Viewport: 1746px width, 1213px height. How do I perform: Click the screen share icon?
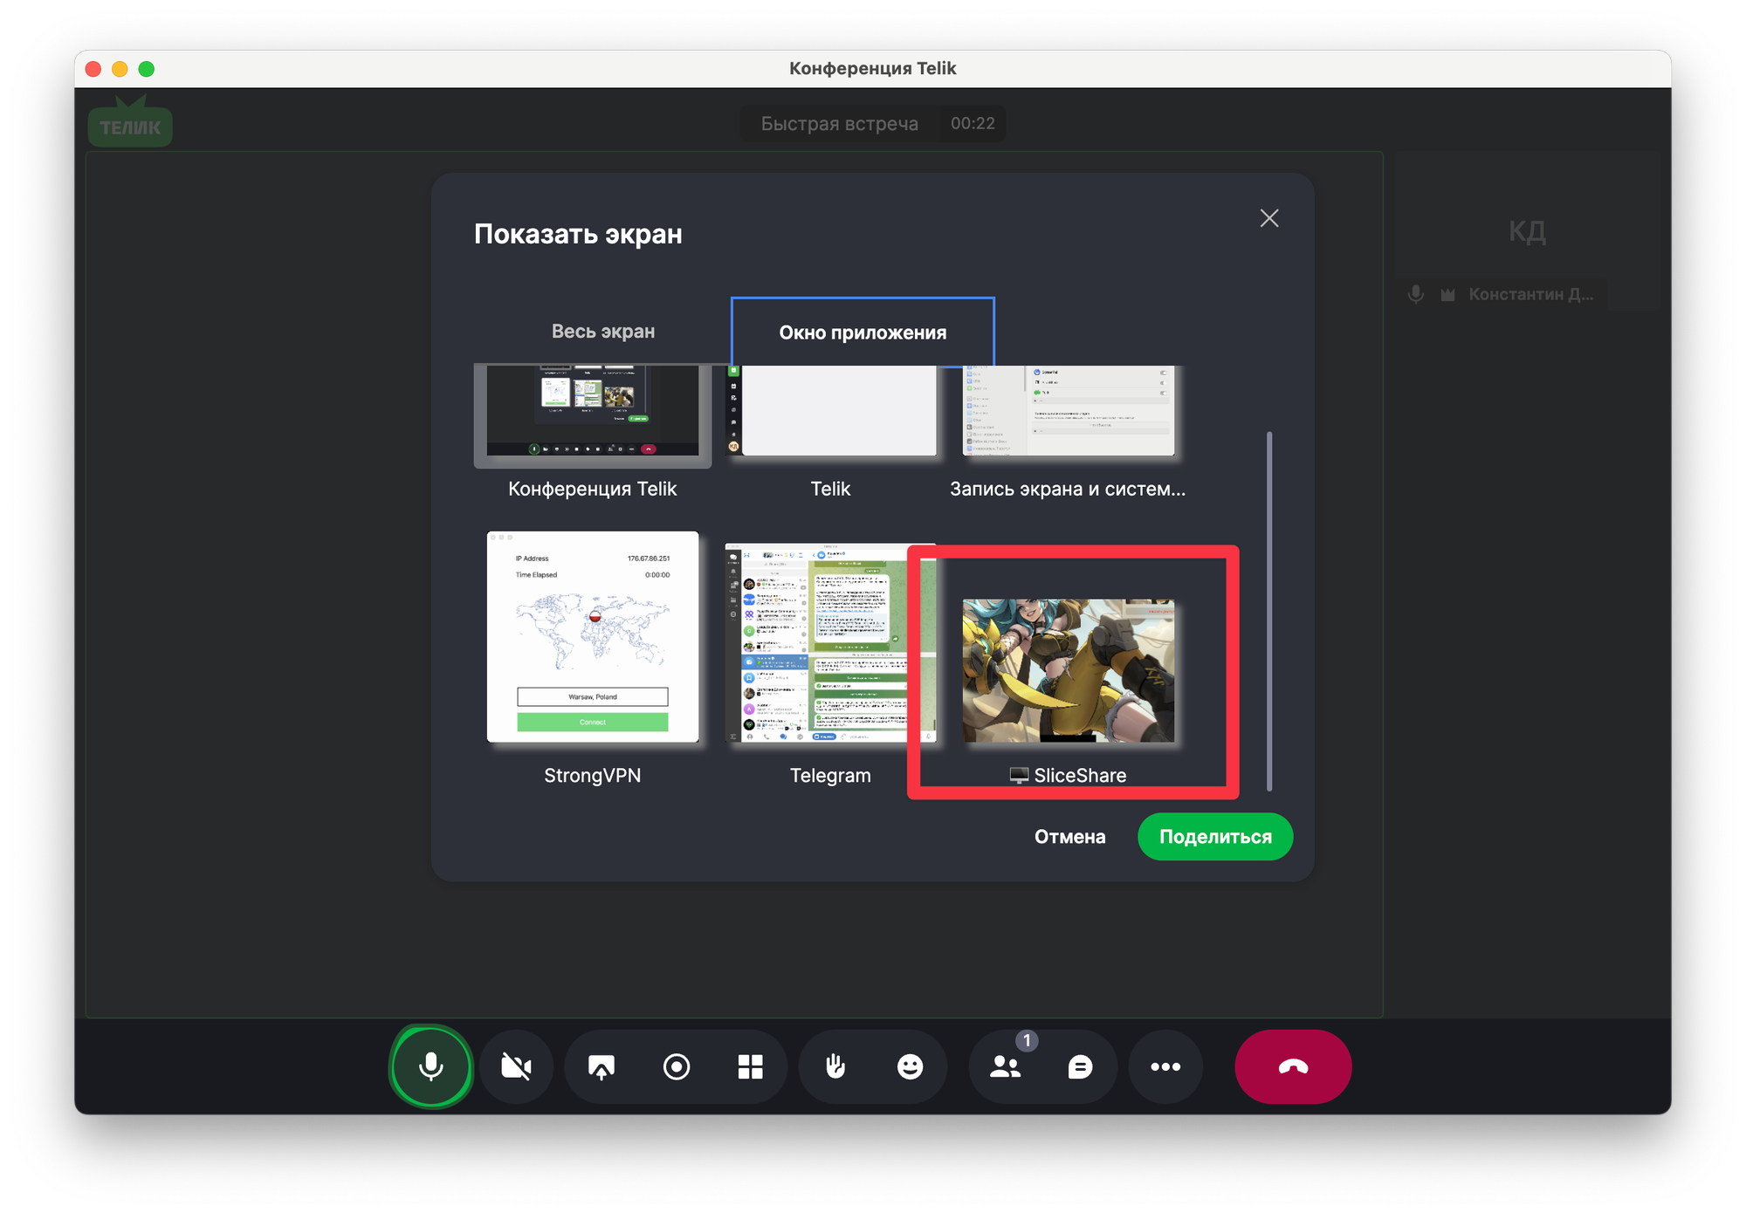(601, 1066)
